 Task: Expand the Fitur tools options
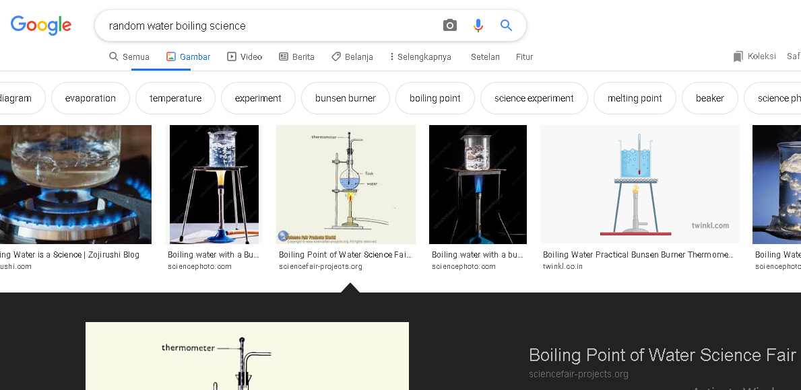524,57
